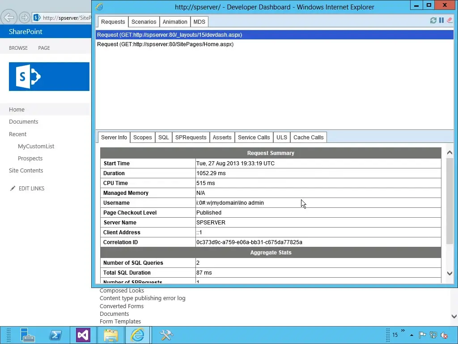Switch to Internet Explorer on the taskbar

coord(137,335)
